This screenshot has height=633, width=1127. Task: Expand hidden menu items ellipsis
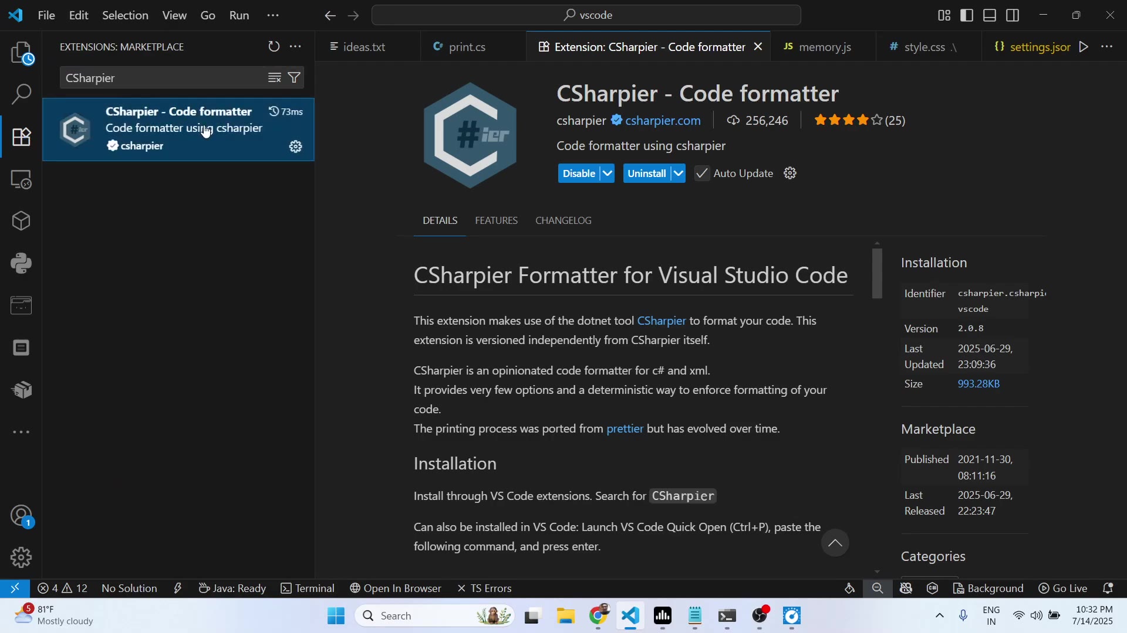pyautogui.click(x=273, y=16)
